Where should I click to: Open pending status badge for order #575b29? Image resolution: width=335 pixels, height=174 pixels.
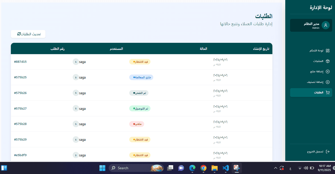[140, 139]
